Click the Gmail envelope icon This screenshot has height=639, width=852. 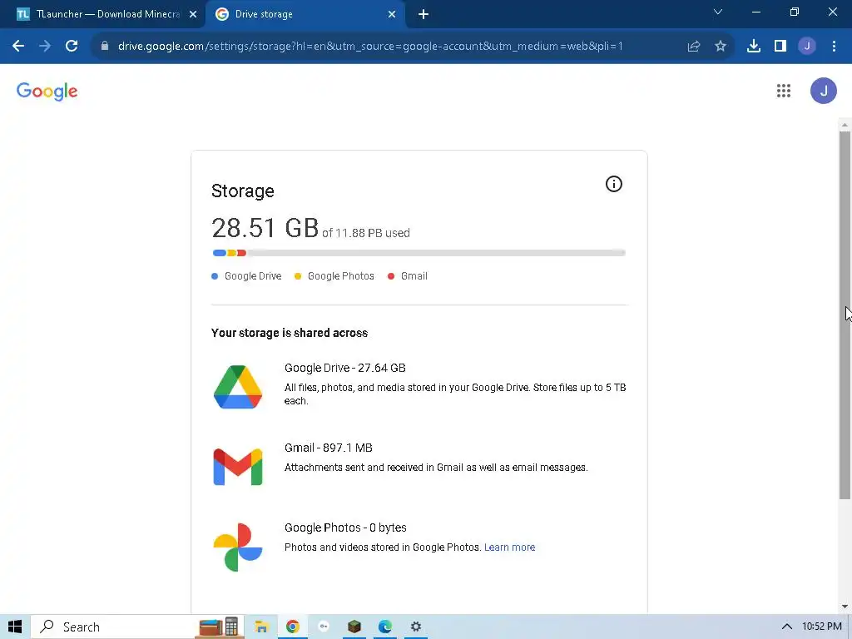pos(238,467)
